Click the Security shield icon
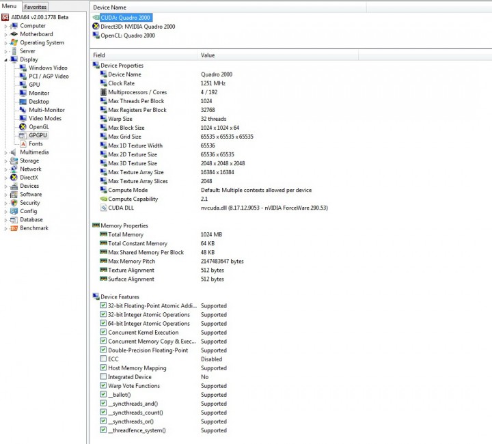Screen dimensions: 492x444 14,203
